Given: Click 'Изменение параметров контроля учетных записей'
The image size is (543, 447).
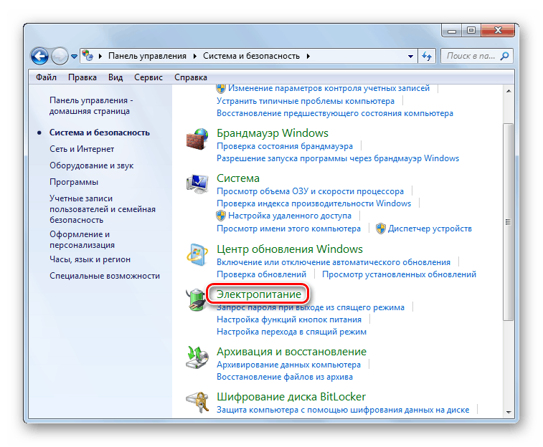Looking at the screenshot, I should (x=329, y=89).
